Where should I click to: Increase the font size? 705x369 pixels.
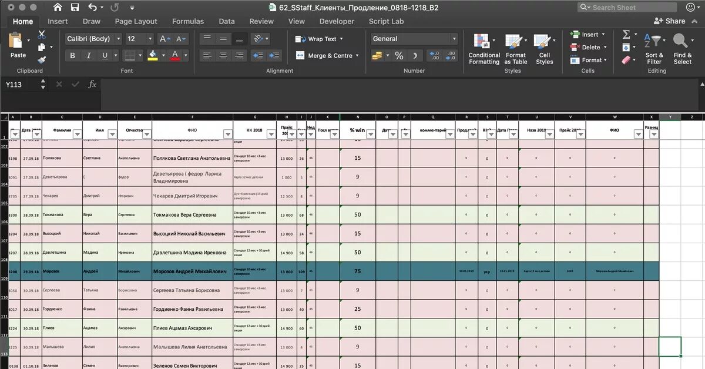(x=164, y=39)
